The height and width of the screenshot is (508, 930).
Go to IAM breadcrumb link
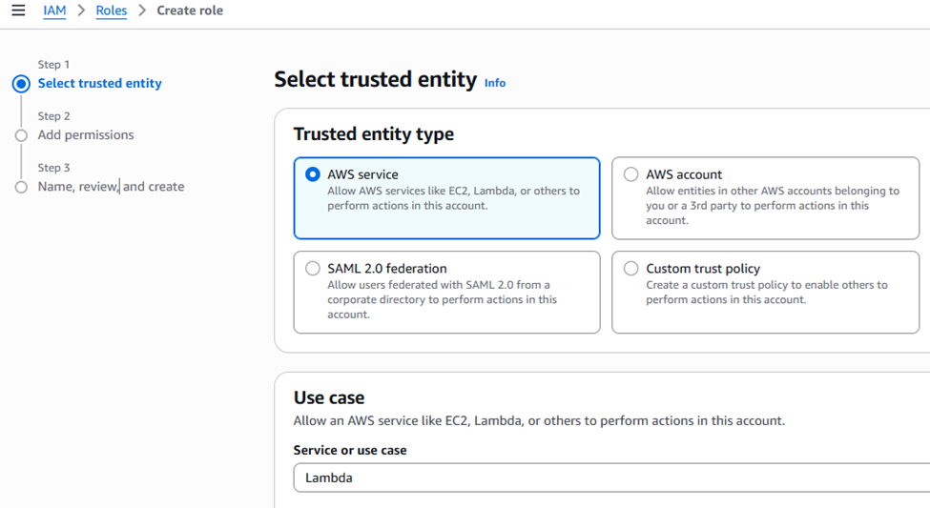pos(54,10)
